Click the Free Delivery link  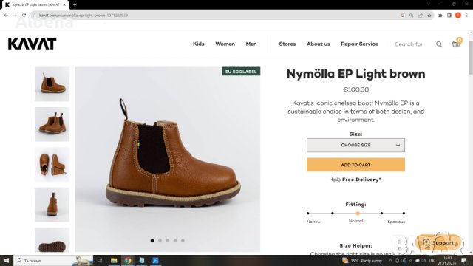pos(361,180)
